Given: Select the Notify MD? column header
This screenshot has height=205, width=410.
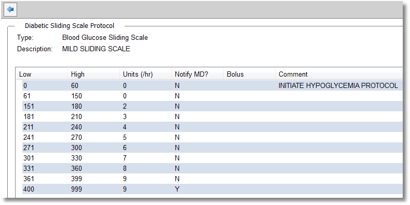Looking at the screenshot, I should pos(197,75).
